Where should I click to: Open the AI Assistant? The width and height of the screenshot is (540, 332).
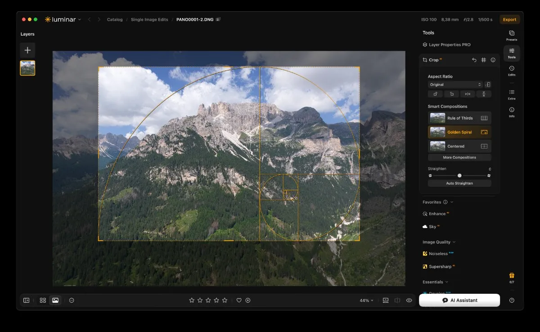click(459, 300)
